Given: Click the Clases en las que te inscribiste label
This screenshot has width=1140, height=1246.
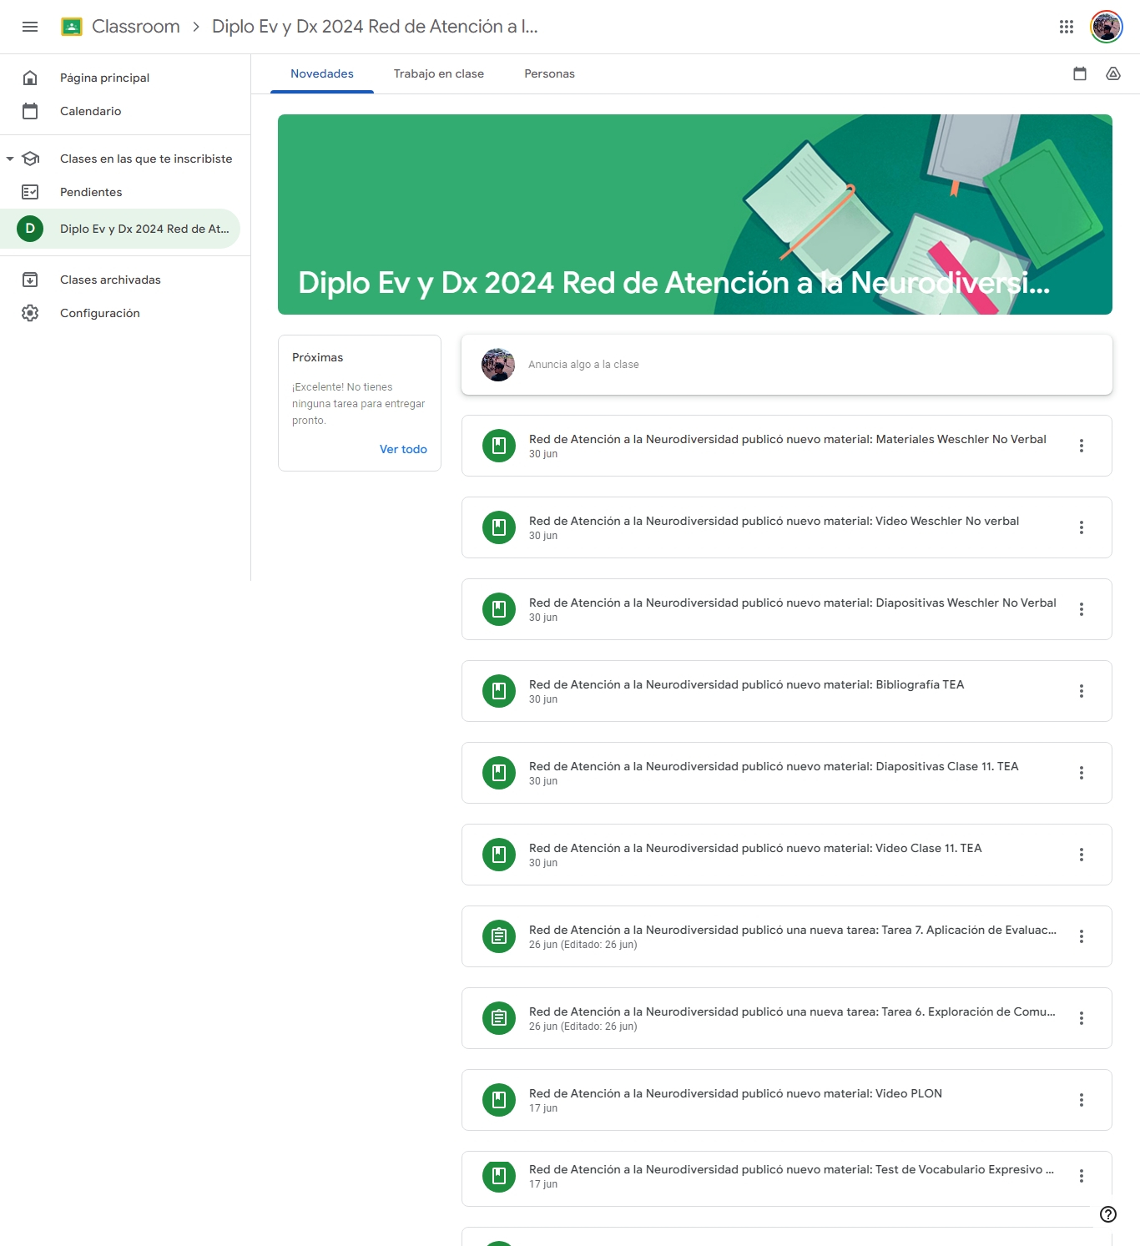Looking at the screenshot, I should [146, 159].
